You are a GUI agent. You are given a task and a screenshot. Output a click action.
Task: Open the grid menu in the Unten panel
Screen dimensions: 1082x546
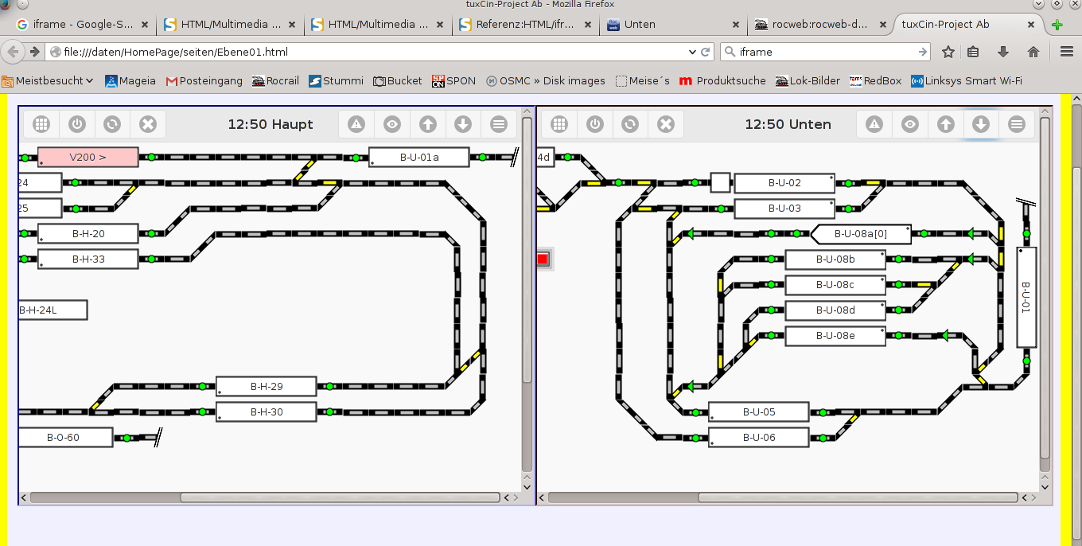click(x=559, y=124)
